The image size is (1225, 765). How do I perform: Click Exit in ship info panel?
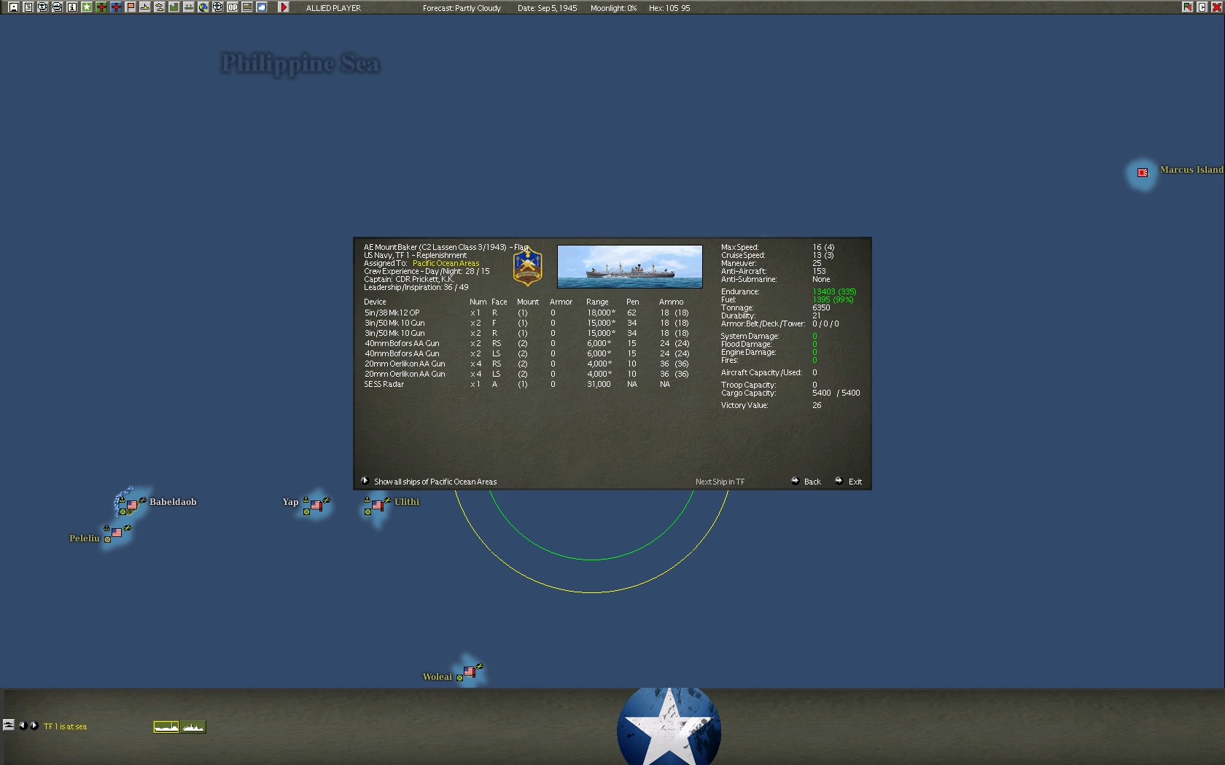(x=849, y=482)
